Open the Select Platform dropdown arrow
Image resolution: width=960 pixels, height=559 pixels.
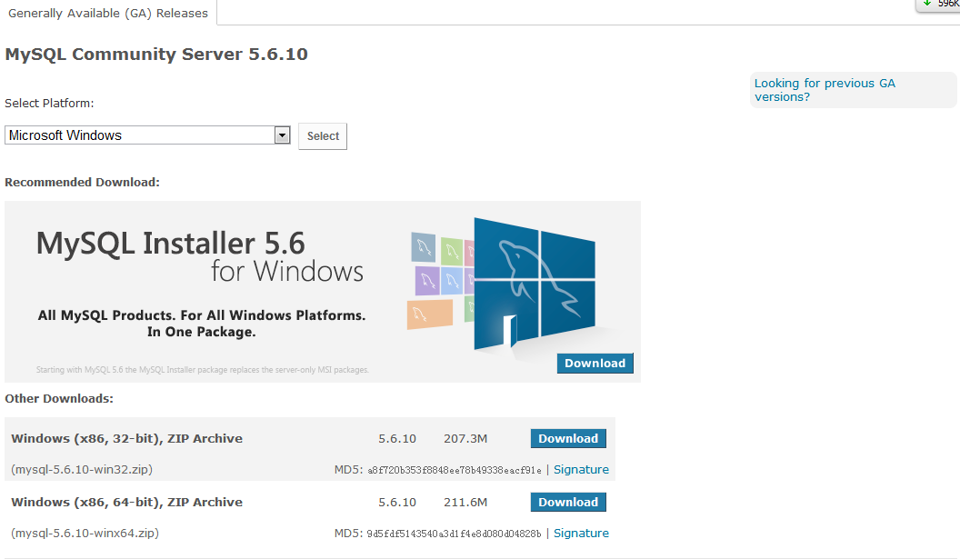(282, 135)
